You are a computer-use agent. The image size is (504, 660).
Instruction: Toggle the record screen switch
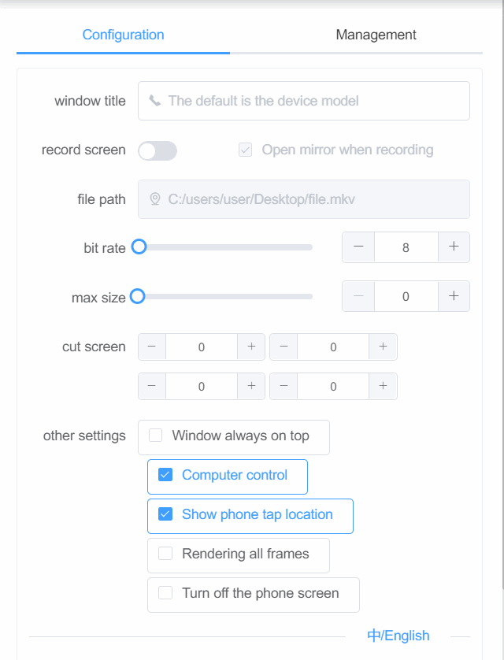click(157, 150)
